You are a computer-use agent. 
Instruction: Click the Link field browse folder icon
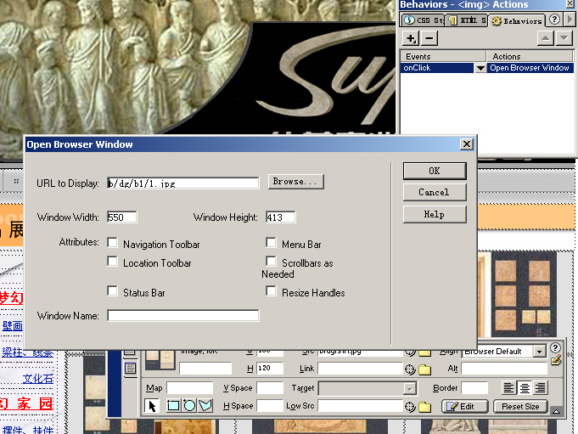click(x=424, y=369)
